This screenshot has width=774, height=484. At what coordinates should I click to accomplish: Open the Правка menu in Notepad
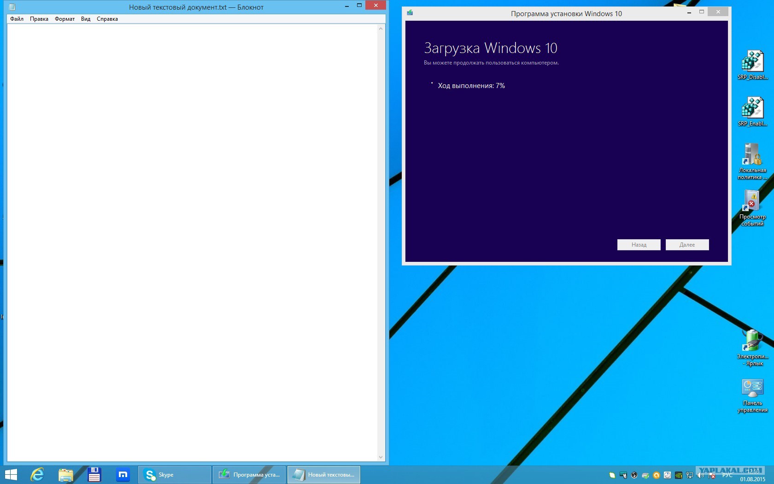coord(39,19)
